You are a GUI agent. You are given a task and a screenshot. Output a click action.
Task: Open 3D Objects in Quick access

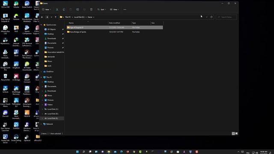point(51,30)
